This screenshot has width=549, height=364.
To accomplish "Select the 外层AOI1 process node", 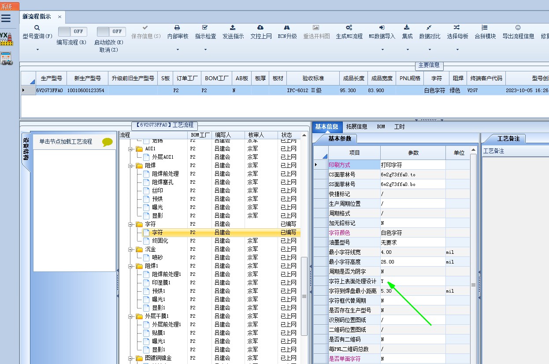I will [x=163, y=157].
